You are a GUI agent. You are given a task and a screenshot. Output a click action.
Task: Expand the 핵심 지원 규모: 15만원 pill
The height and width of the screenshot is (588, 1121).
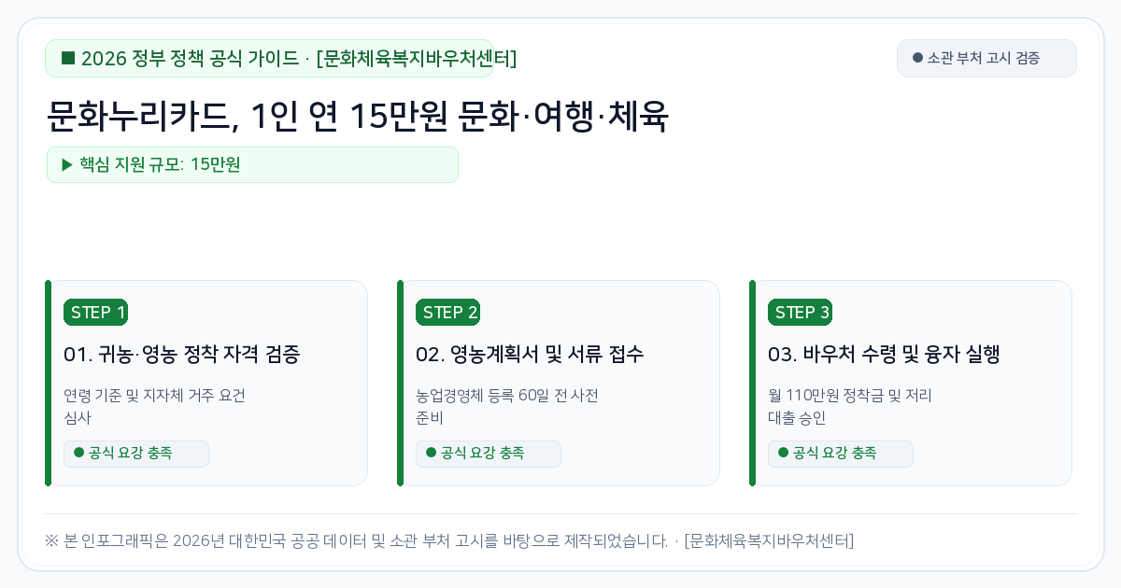pos(252,164)
